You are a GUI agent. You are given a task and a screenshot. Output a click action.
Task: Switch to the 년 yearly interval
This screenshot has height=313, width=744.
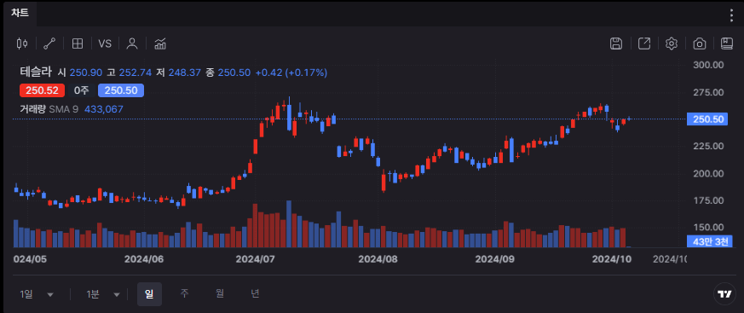pyautogui.click(x=255, y=293)
